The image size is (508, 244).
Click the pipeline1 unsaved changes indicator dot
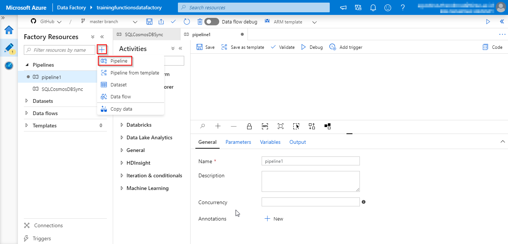[242, 34]
